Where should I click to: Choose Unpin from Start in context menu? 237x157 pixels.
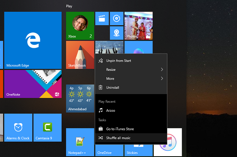pyautogui.click(x=131, y=61)
